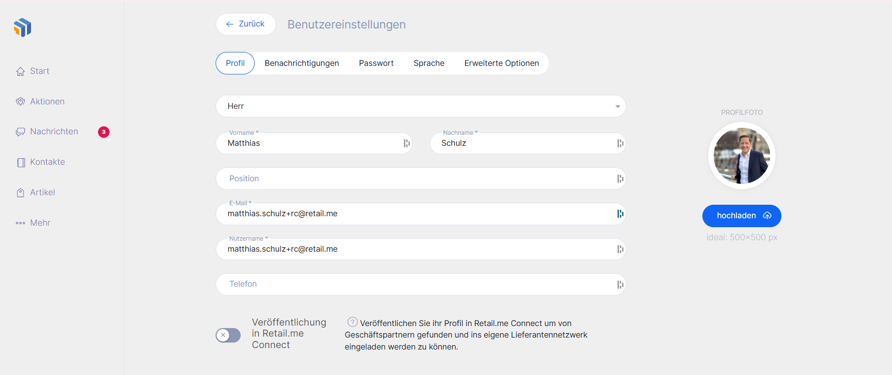Click into the Telefon input field
Image resolution: width=892 pixels, height=375 pixels.
coord(415,284)
